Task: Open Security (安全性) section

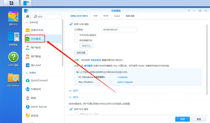Action: 43,115
